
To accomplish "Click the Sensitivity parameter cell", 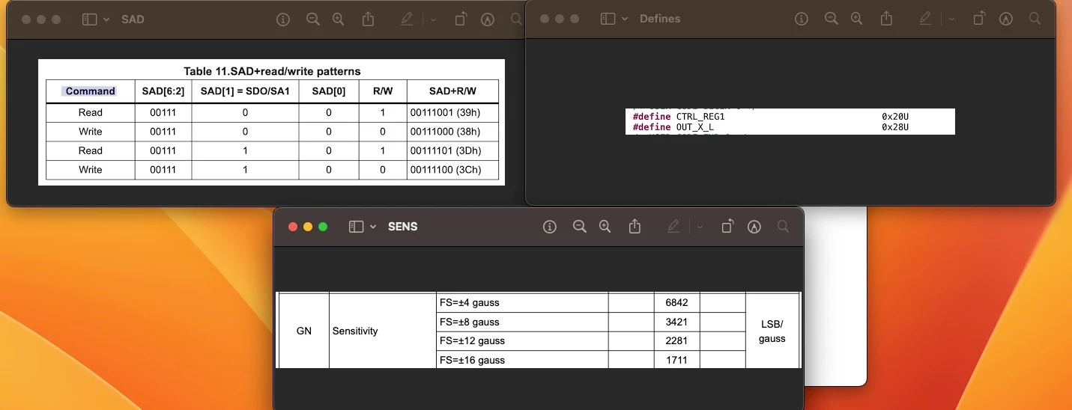I will click(x=383, y=331).
